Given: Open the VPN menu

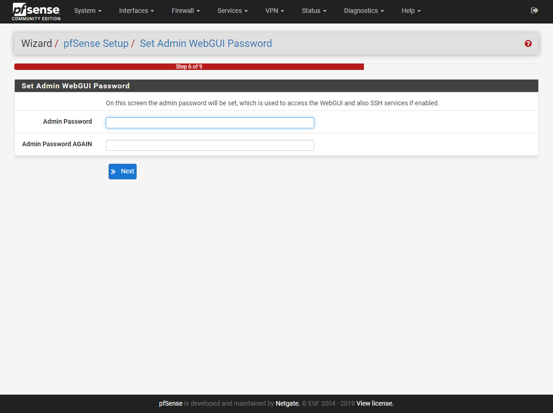Looking at the screenshot, I should tap(275, 11).
